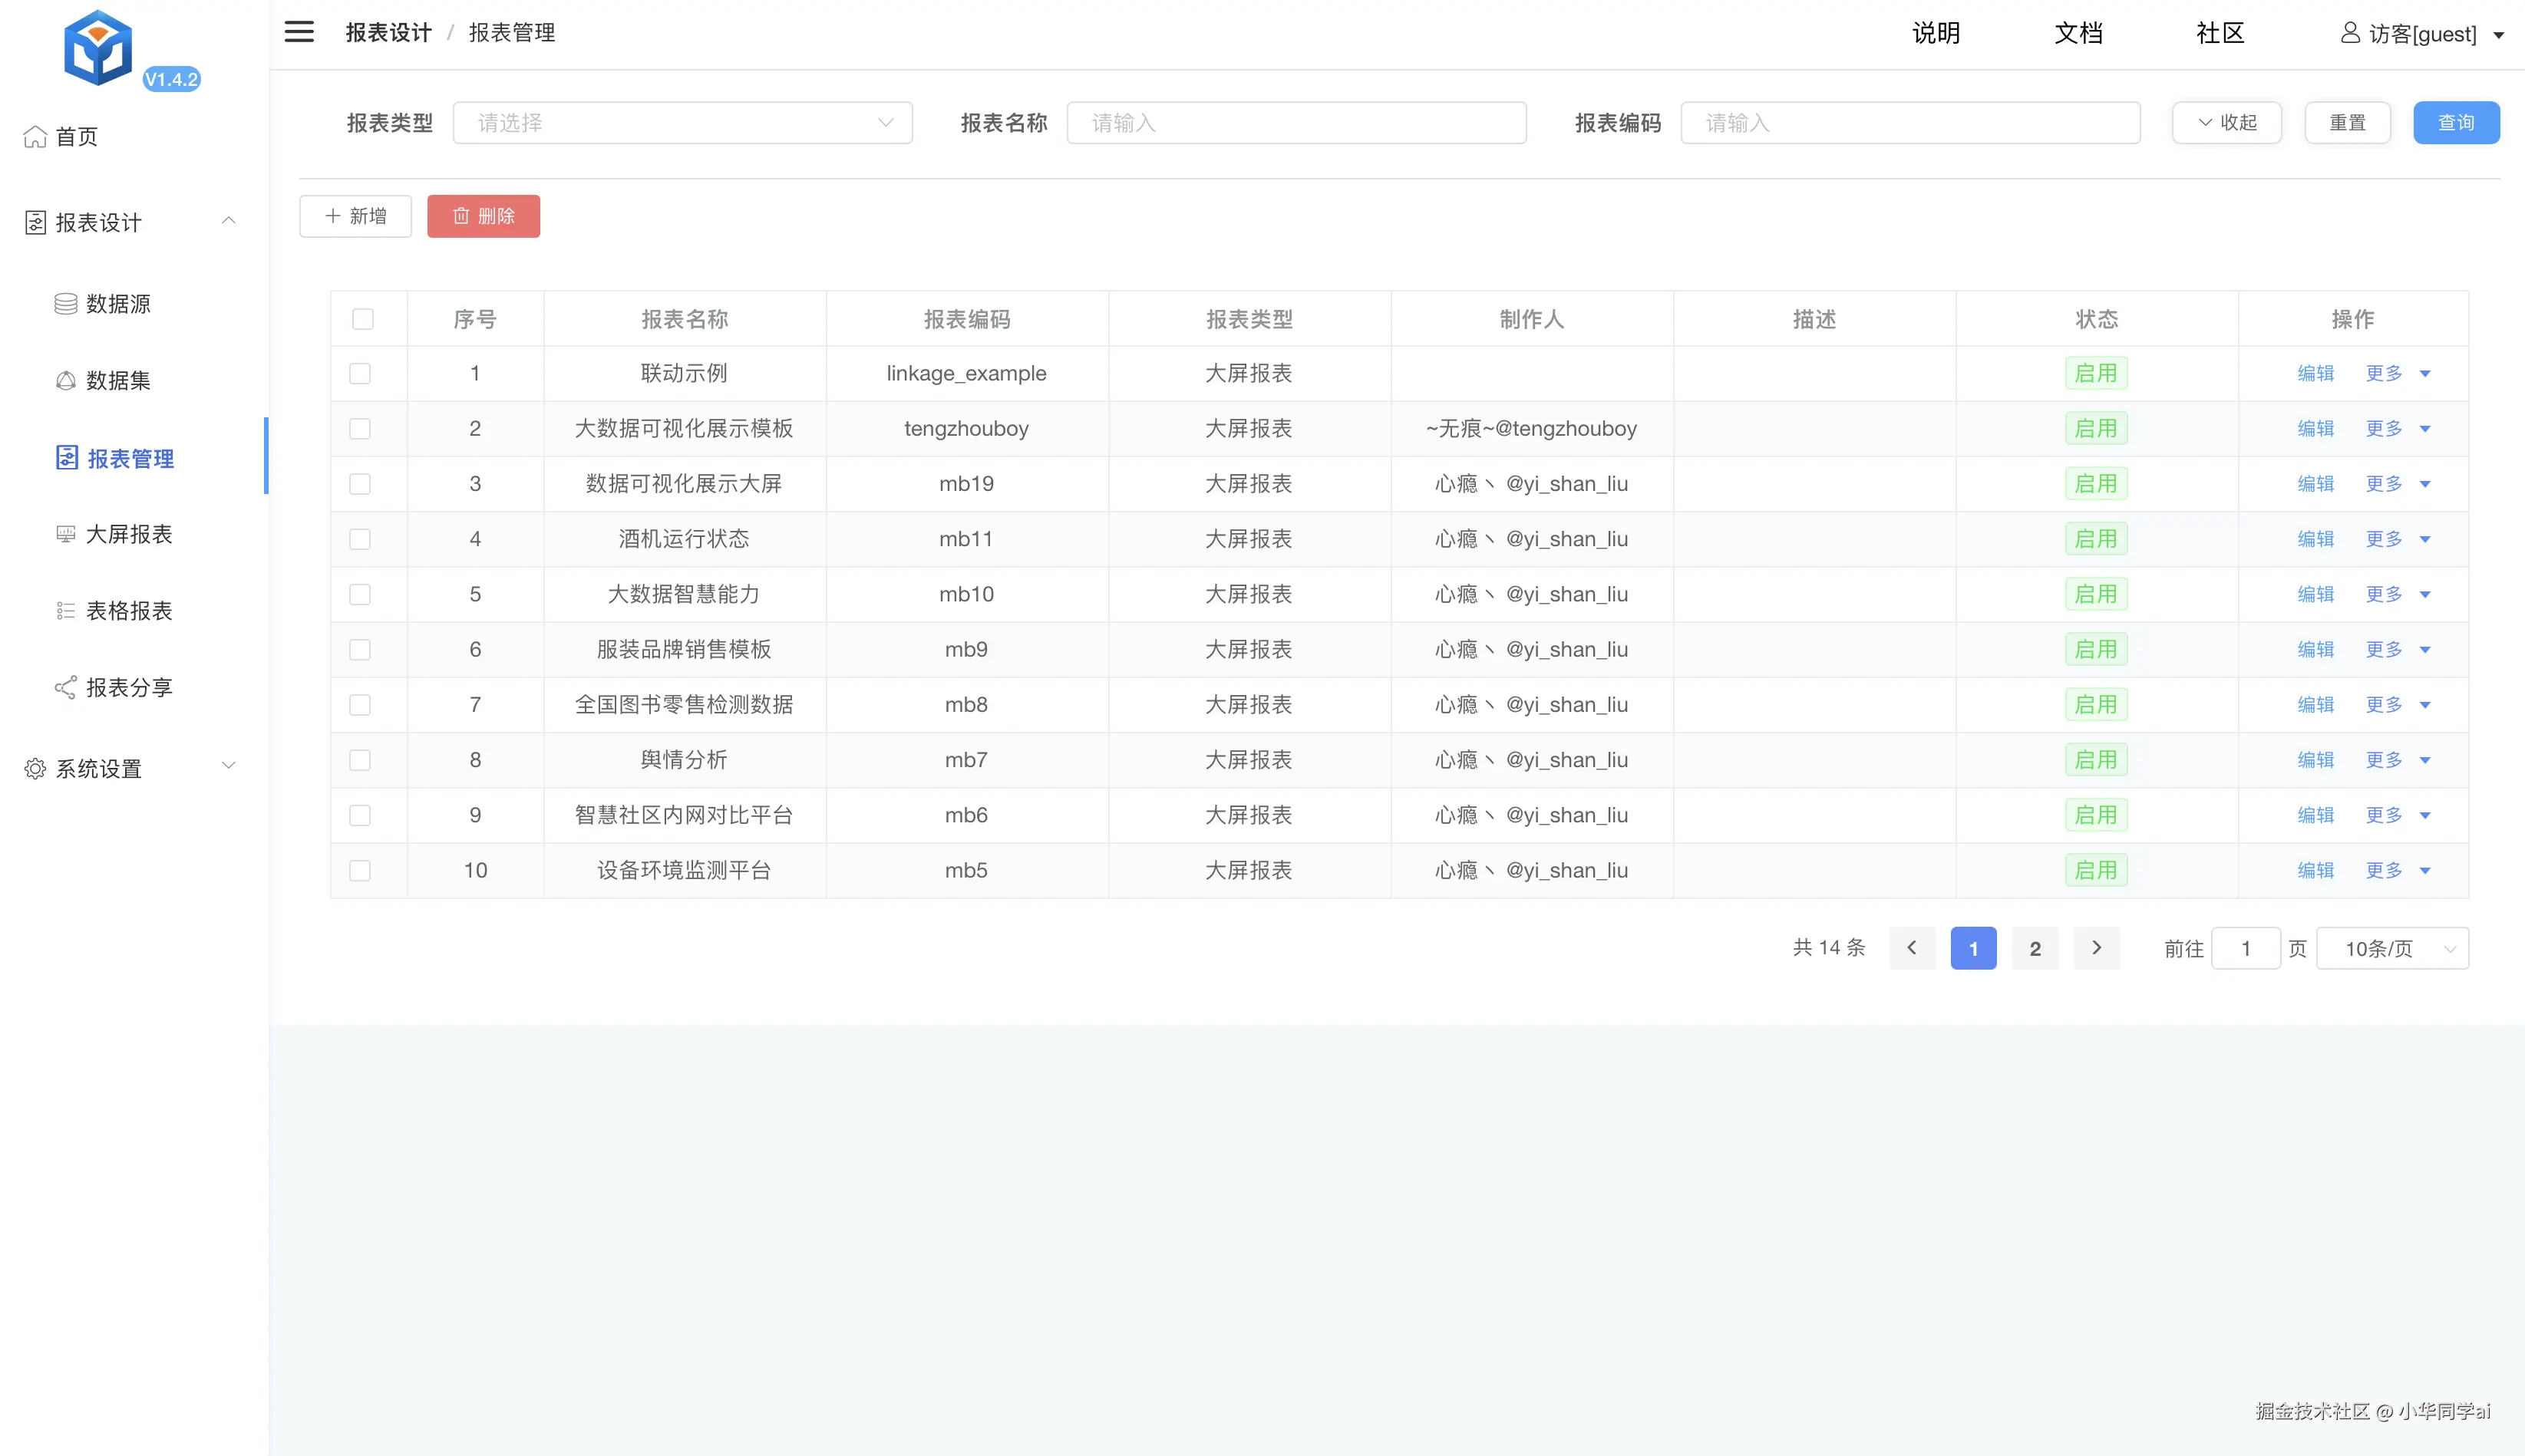Viewport: 2525px width, 1456px height.
Task: Click page 1 pagination button
Action: (1974, 948)
